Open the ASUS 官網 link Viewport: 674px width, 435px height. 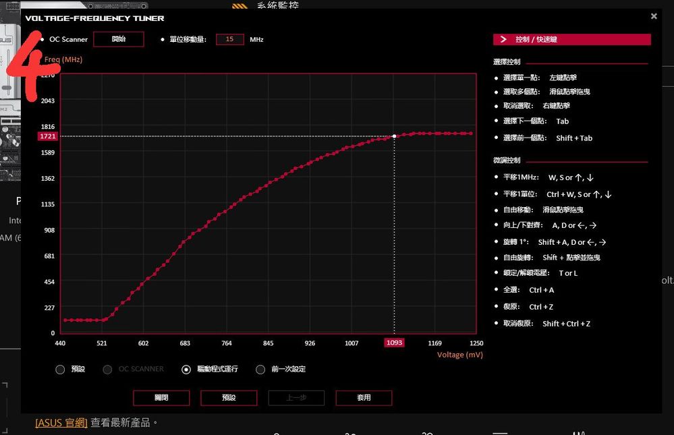(x=61, y=423)
